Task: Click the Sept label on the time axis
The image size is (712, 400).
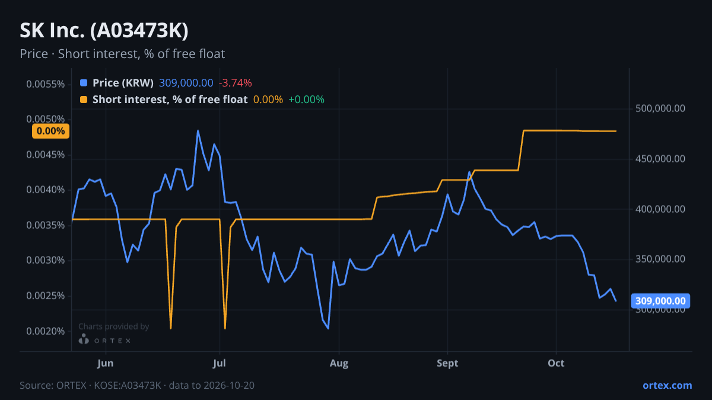Action: click(447, 363)
